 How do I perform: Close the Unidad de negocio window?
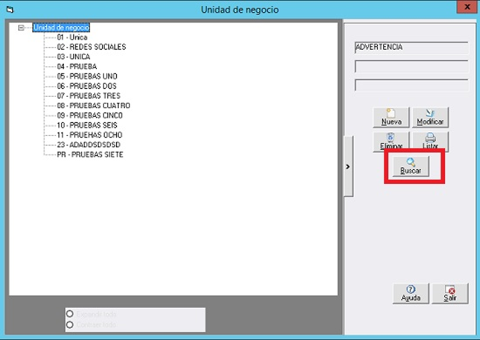[x=464, y=6]
